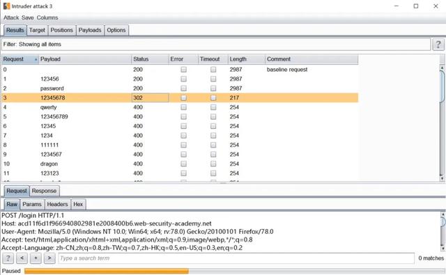This screenshot has height=275, width=446.
Task: Click the 0 matches label
Action: coord(431,258)
